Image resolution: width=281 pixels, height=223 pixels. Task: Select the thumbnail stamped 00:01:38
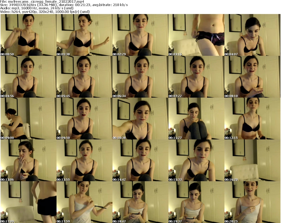point(84,35)
